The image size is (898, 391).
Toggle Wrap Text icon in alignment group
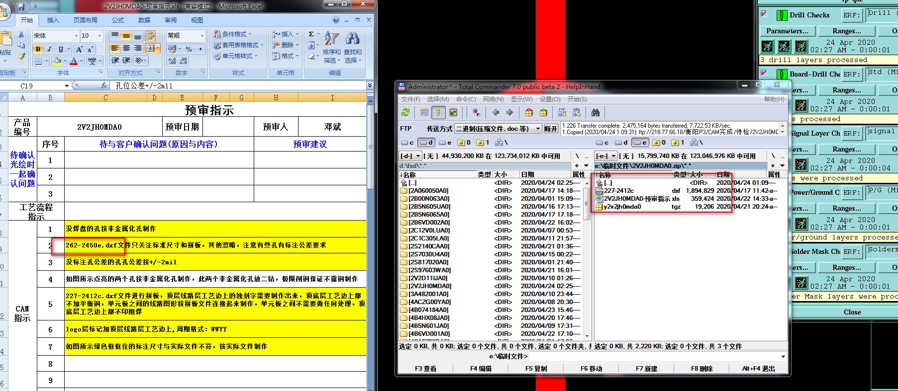coord(150,36)
